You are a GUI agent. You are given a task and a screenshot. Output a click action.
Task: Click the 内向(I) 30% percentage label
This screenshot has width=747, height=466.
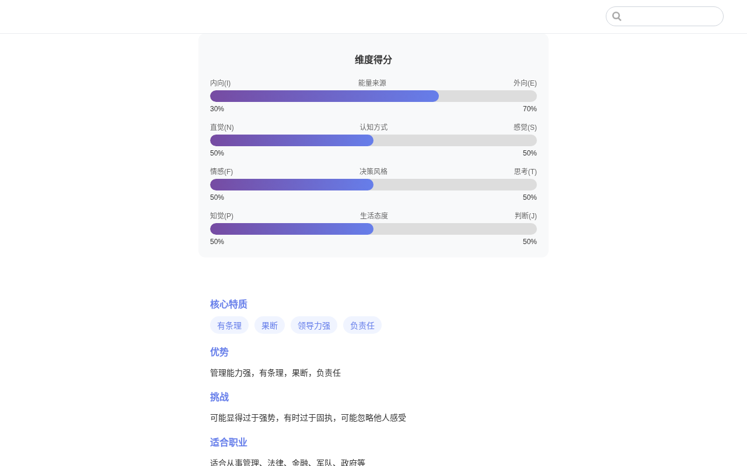tap(217, 108)
